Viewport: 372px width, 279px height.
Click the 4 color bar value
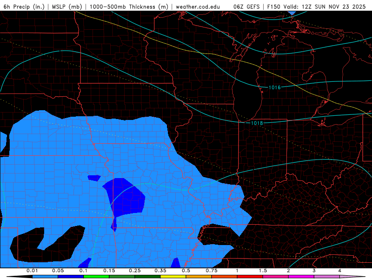(340, 271)
